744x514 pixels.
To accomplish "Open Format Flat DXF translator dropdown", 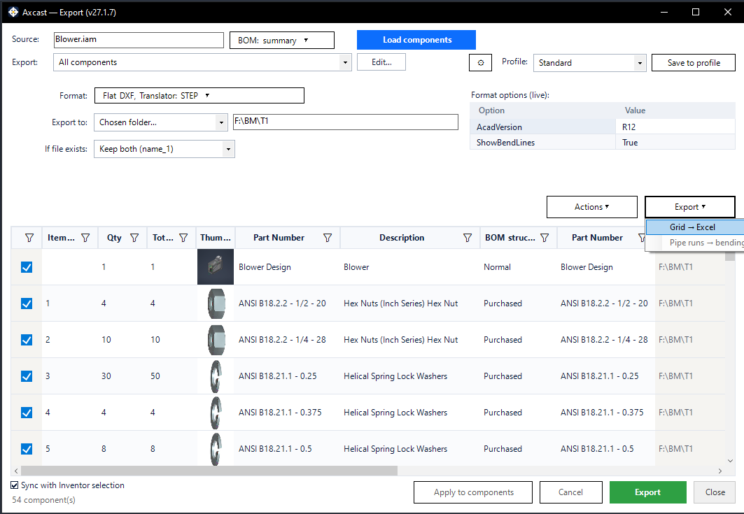I will pos(199,95).
